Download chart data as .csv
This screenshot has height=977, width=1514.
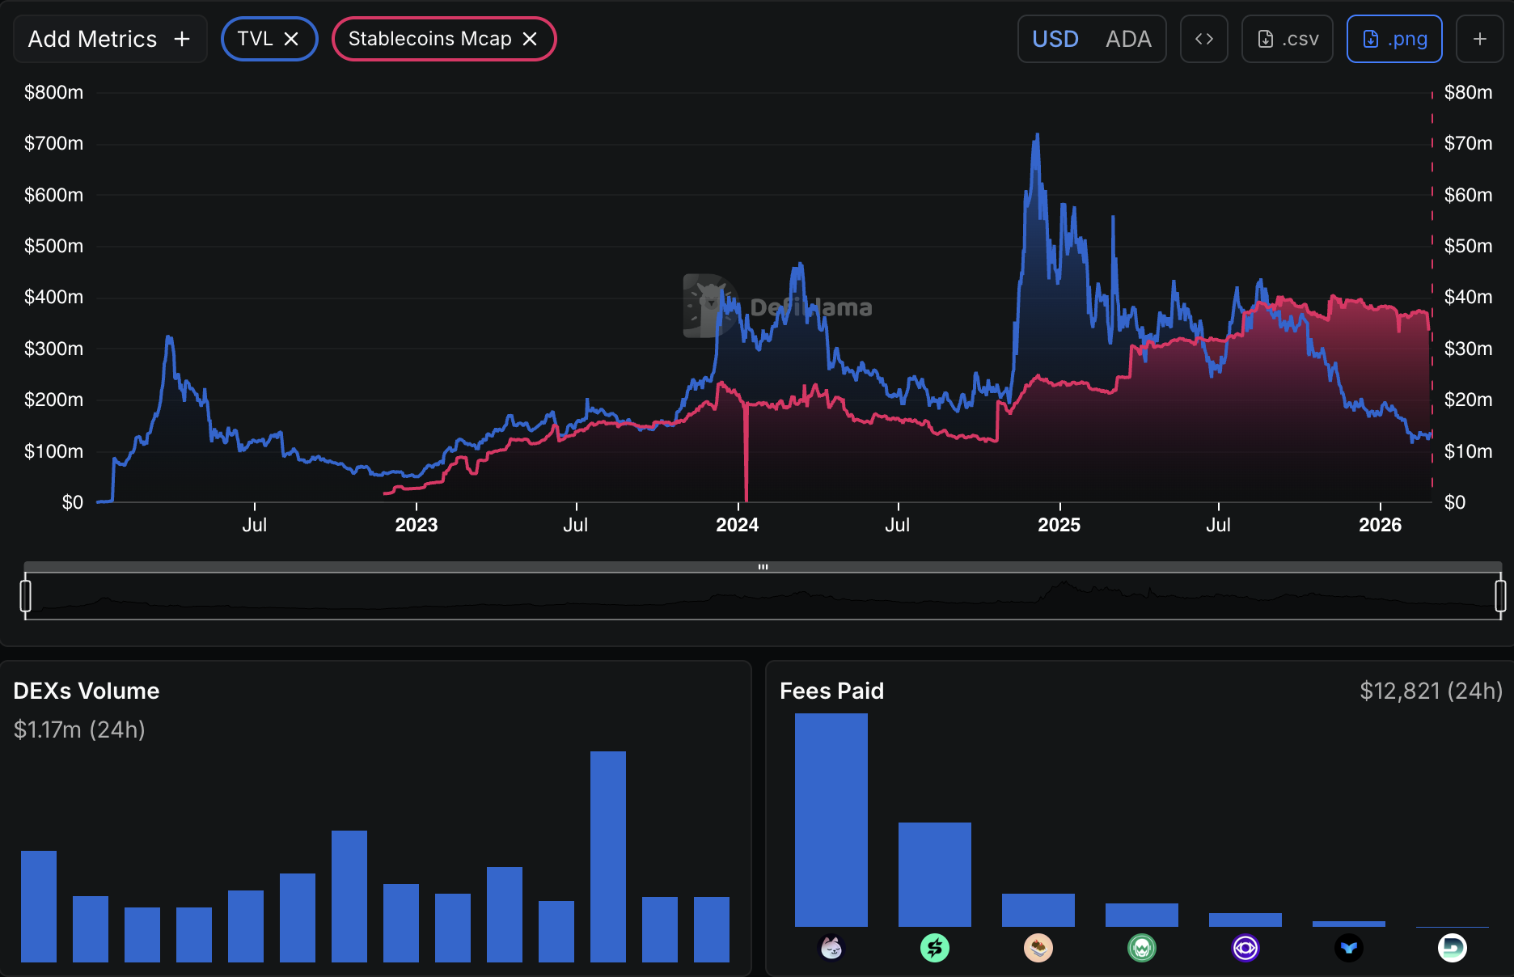point(1287,38)
